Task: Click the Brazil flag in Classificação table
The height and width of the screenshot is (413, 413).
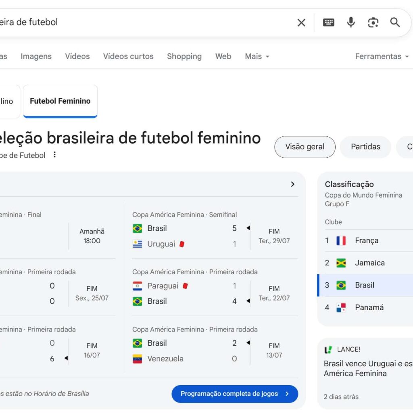Action: pos(341,285)
